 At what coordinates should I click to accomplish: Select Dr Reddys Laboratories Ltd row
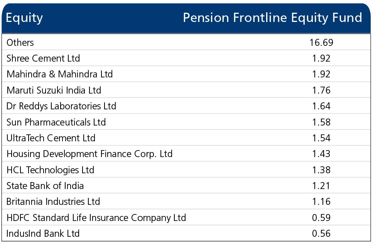click(186, 106)
